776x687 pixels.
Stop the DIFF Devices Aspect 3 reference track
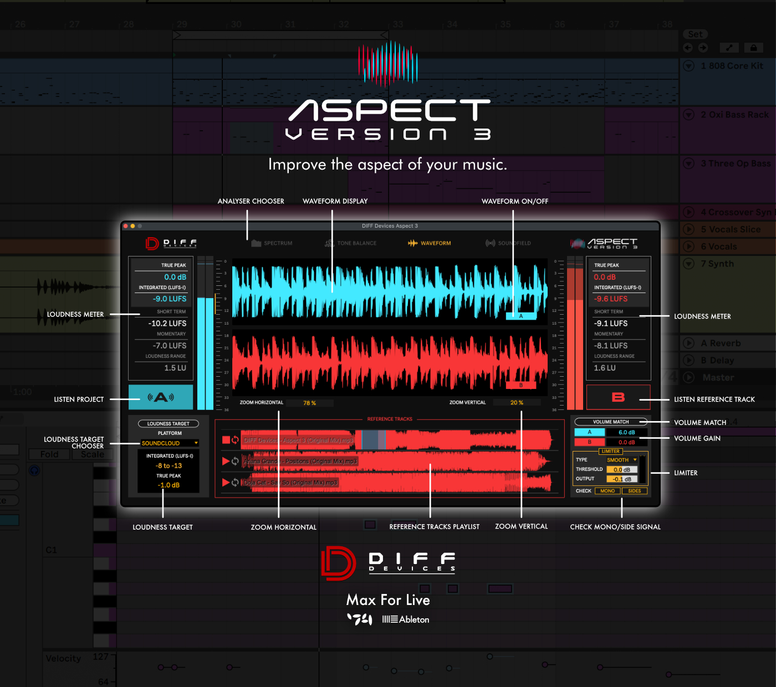tap(226, 440)
